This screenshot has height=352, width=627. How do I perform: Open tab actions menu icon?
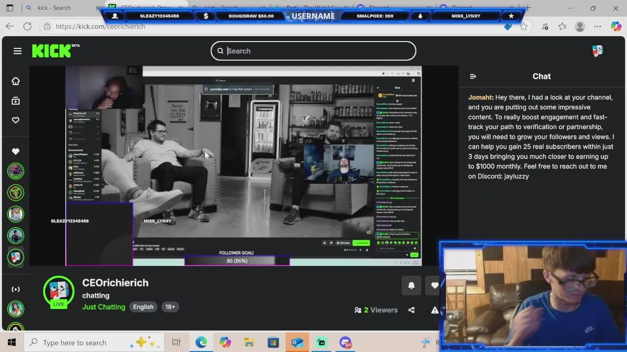(x=10, y=8)
